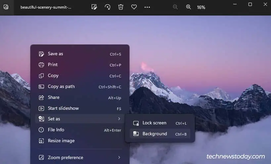The image size is (271, 164).
Task: Select Background in the Set as submenu
Action: (x=160, y=134)
